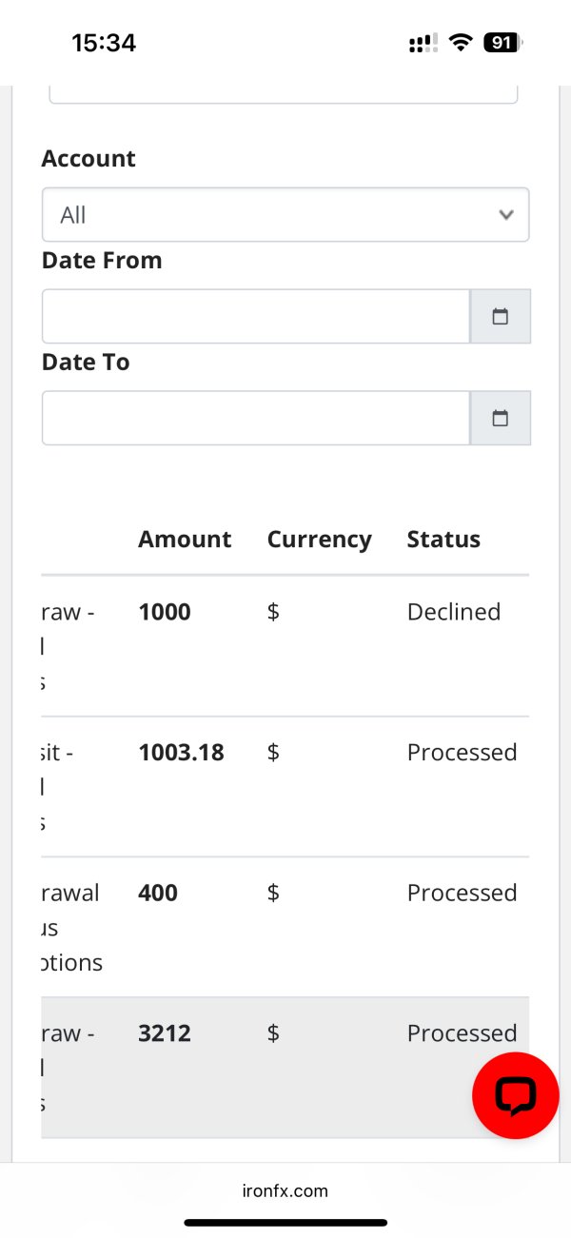Tap the cellular signal indicator
Screen dimensions: 571x1238
423,43
